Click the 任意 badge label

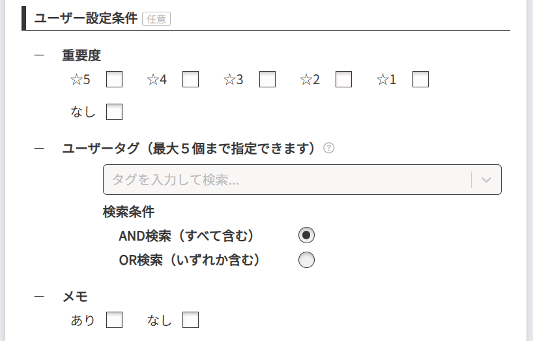click(x=156, y=19)
